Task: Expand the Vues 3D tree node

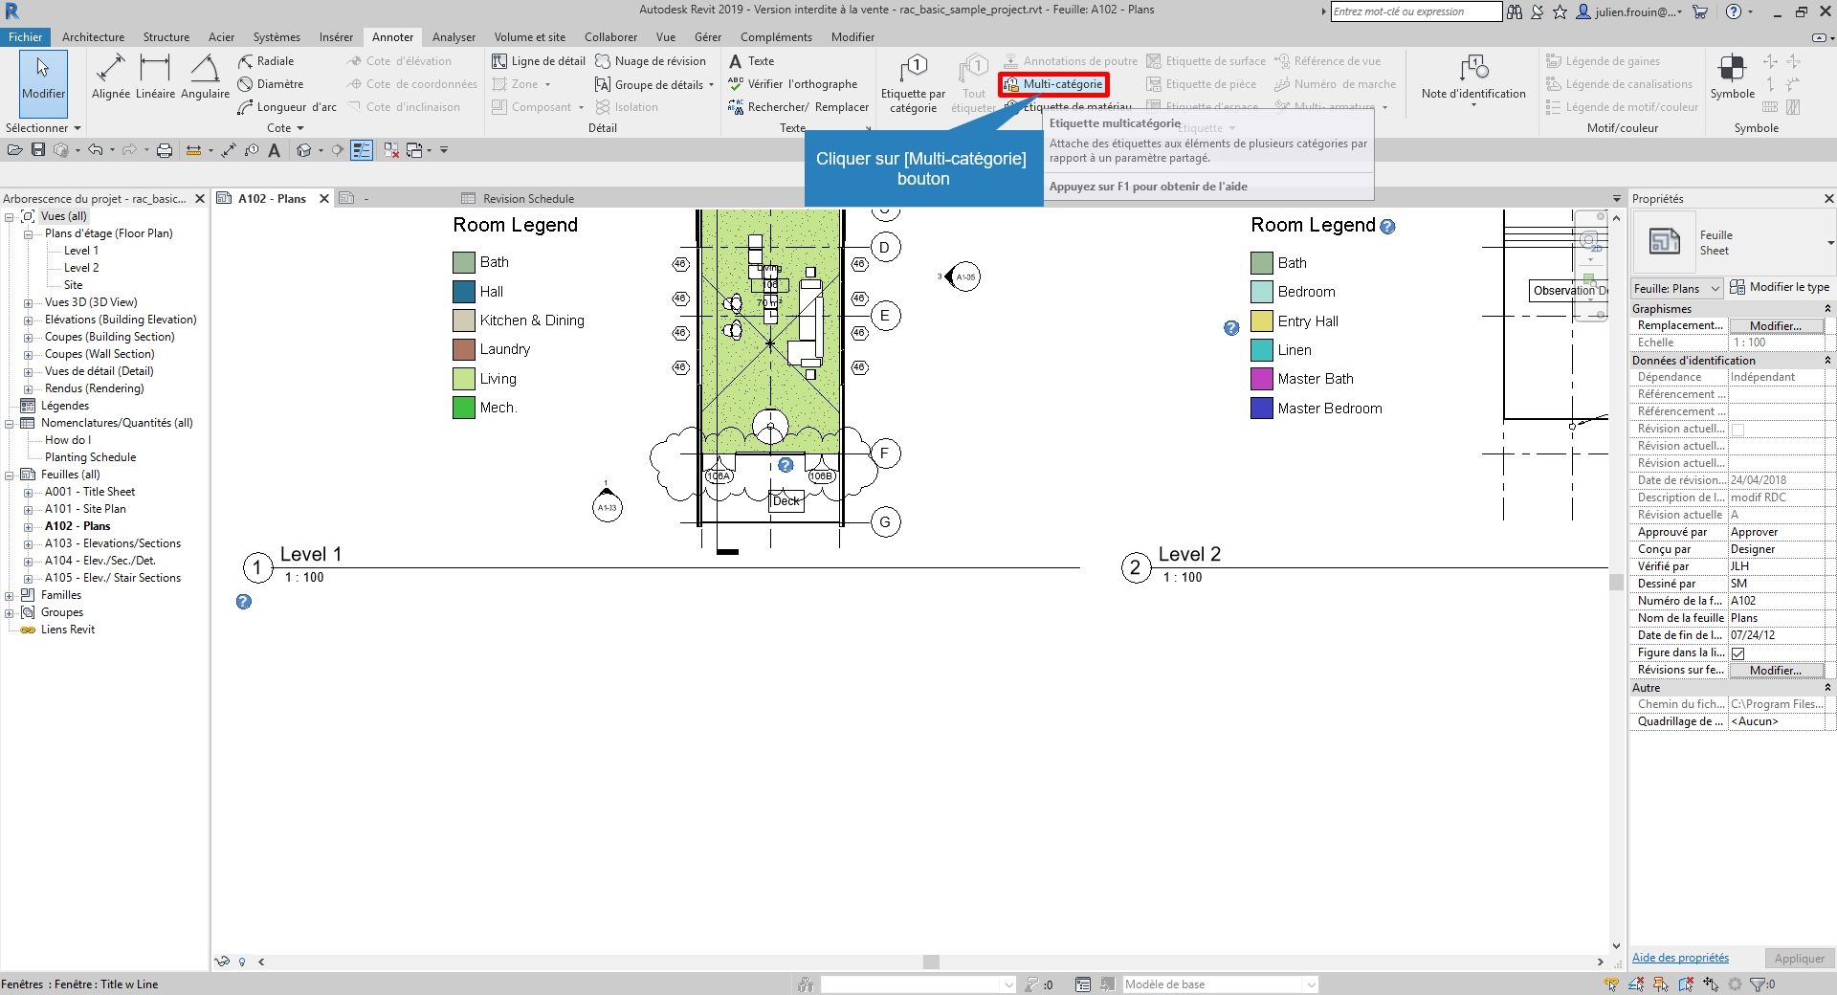Action: (x=29, y=303)
